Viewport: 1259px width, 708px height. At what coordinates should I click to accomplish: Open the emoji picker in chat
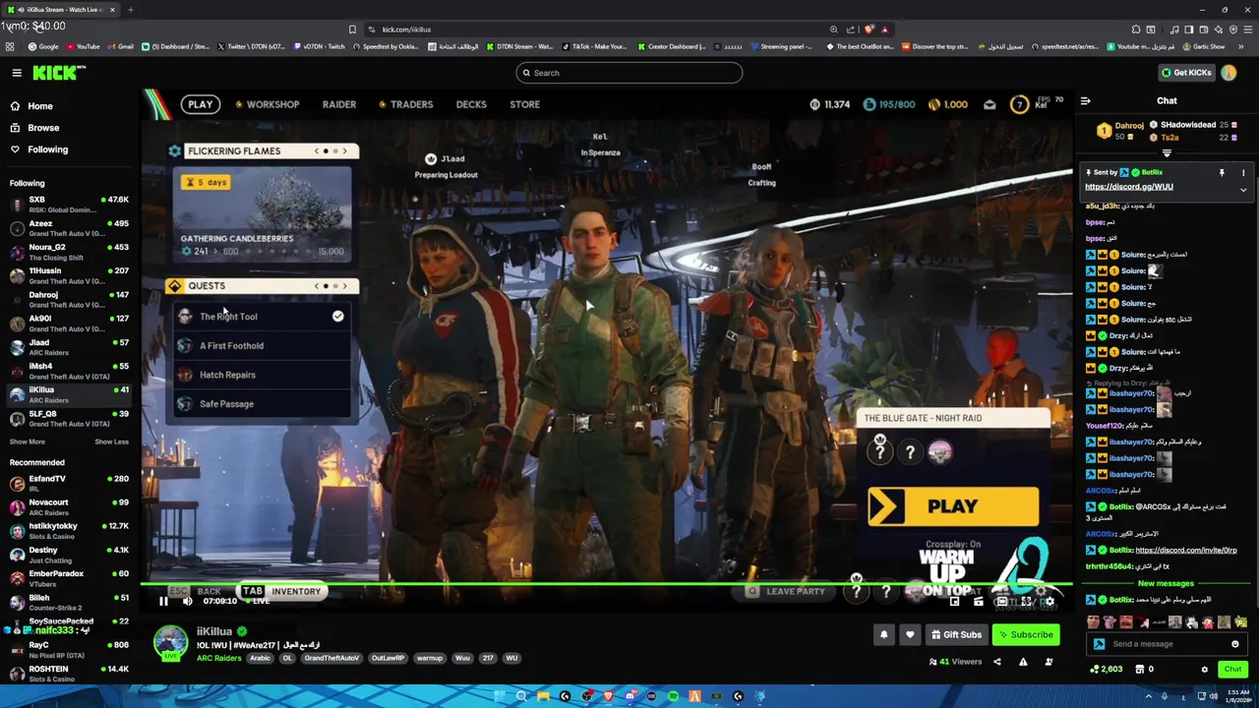point(1234,644)
